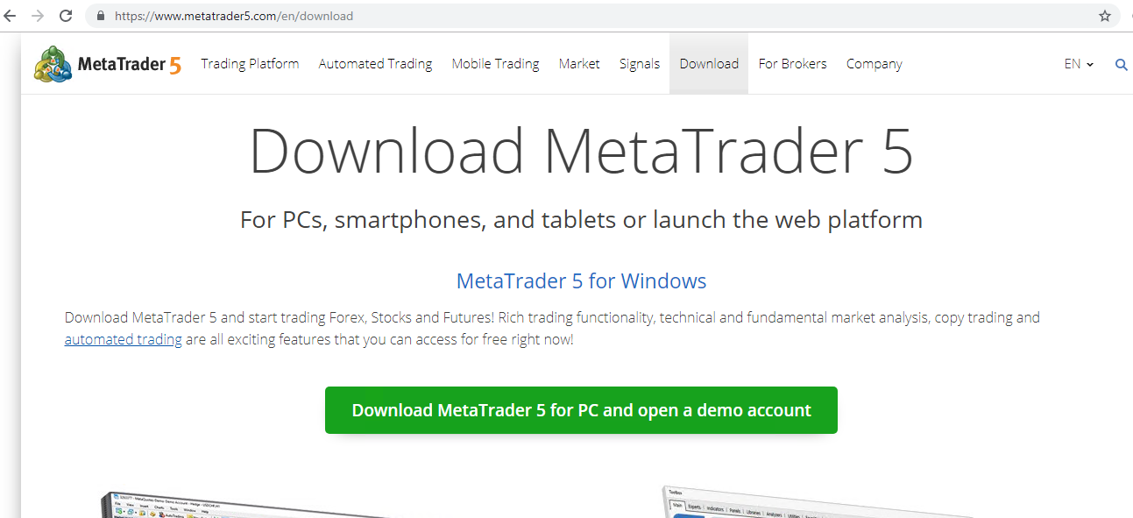Open the Trading Platform menu

coord(250,63)
